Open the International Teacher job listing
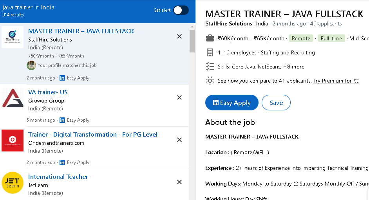This screenshot has height=200, width=369. pyautogui.click(x=58, y=177)
